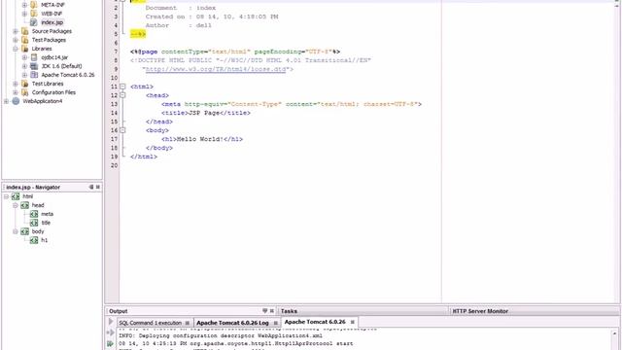Collapse the Libraries node
The height and width of the screenshot is (350, 622).
(16, 49)
